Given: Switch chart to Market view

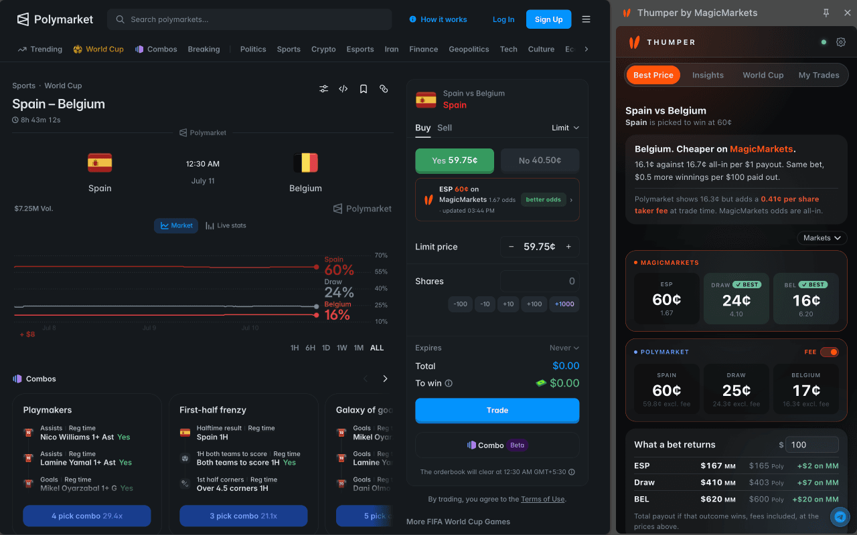Looking at the screenshot, I should coord(176,225).
